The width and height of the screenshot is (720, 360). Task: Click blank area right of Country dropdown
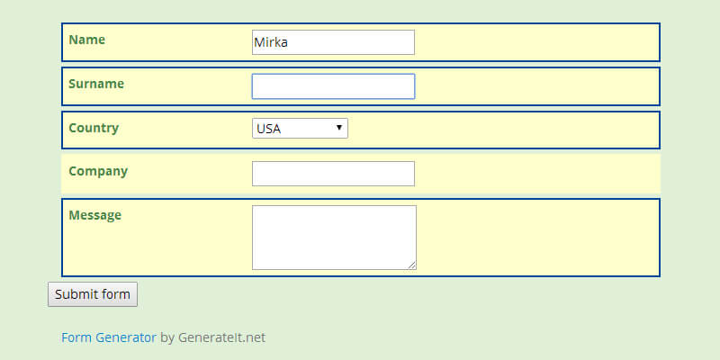click(x=504, y=129)
